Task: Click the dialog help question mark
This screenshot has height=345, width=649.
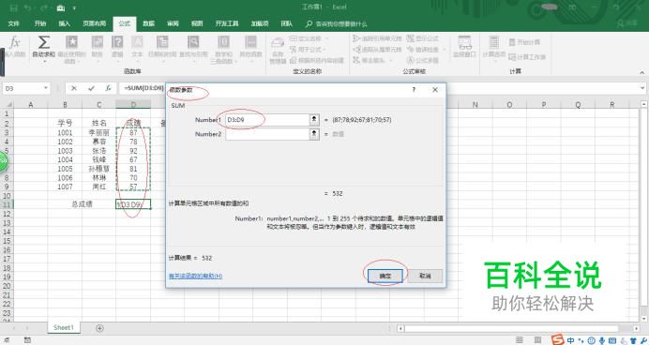Action: click(x=414, y=90)
